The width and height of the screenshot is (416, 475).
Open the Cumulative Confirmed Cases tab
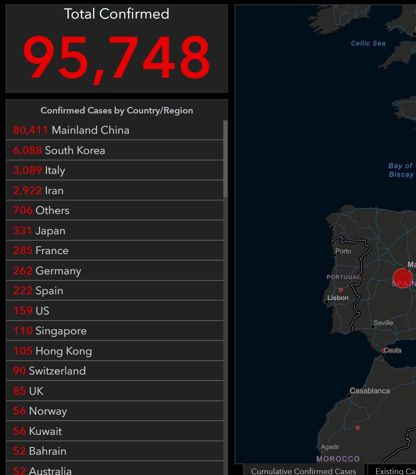(303, 471)
